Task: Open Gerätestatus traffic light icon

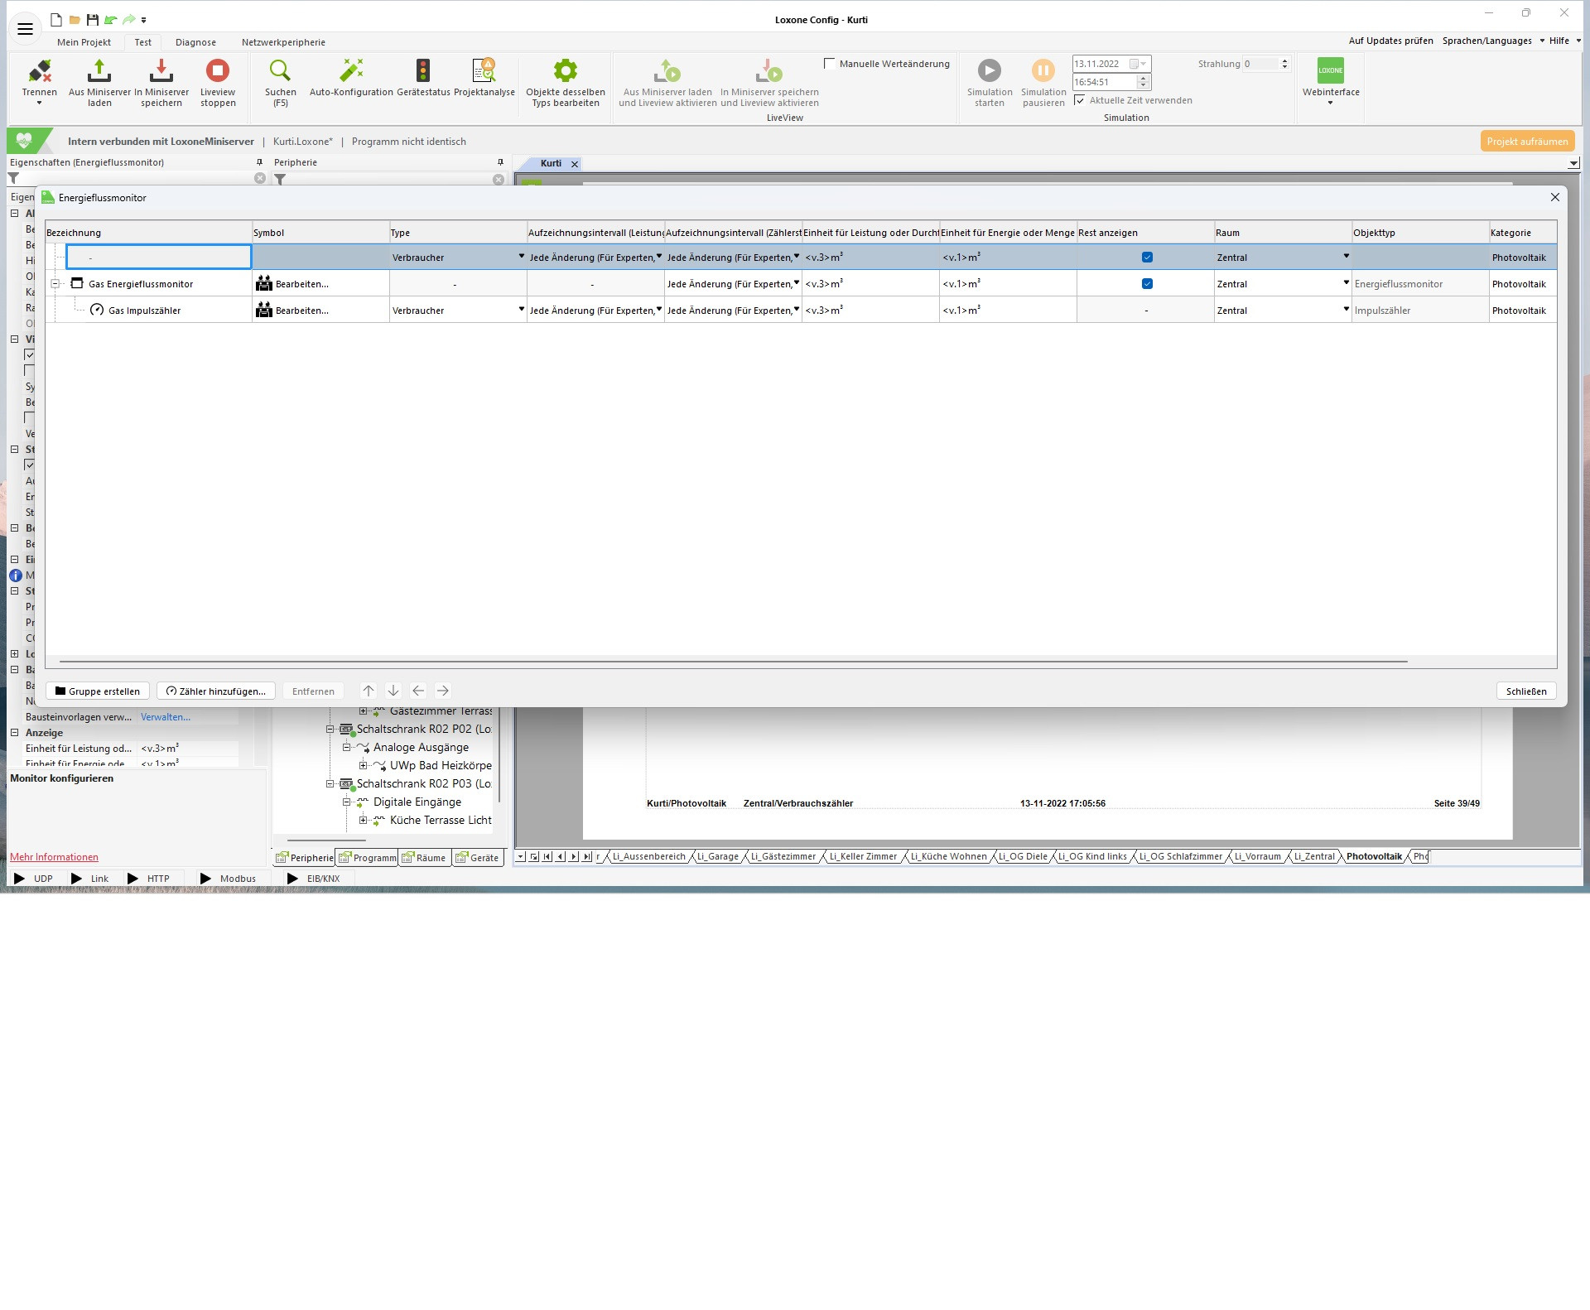Action: pos(422,72)
